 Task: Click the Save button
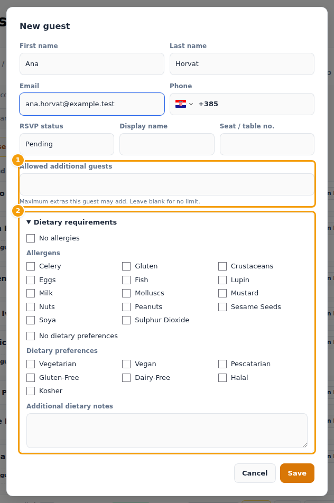297,473
